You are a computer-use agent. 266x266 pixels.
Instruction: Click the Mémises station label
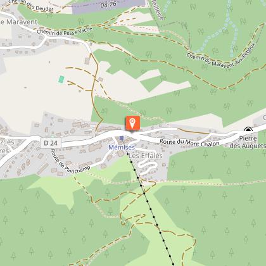[122, 148]
